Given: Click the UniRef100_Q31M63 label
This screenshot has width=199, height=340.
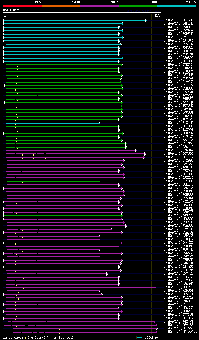Looking at the screenshot, I should click(x=179, y=143).
